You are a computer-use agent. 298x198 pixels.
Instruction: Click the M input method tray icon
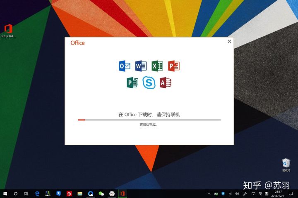coord(267,193)
